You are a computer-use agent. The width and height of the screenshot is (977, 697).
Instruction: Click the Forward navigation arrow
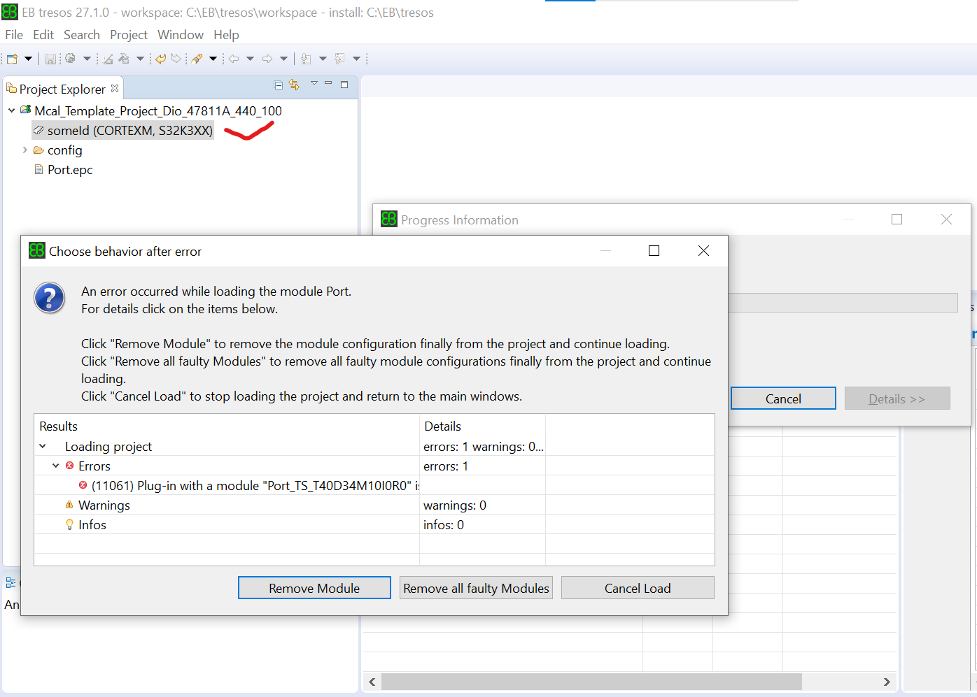click(269, 59)
